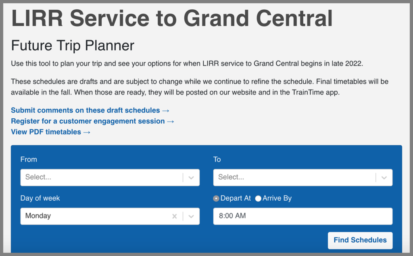Open Register for customer engagement session link

[92, 121]
